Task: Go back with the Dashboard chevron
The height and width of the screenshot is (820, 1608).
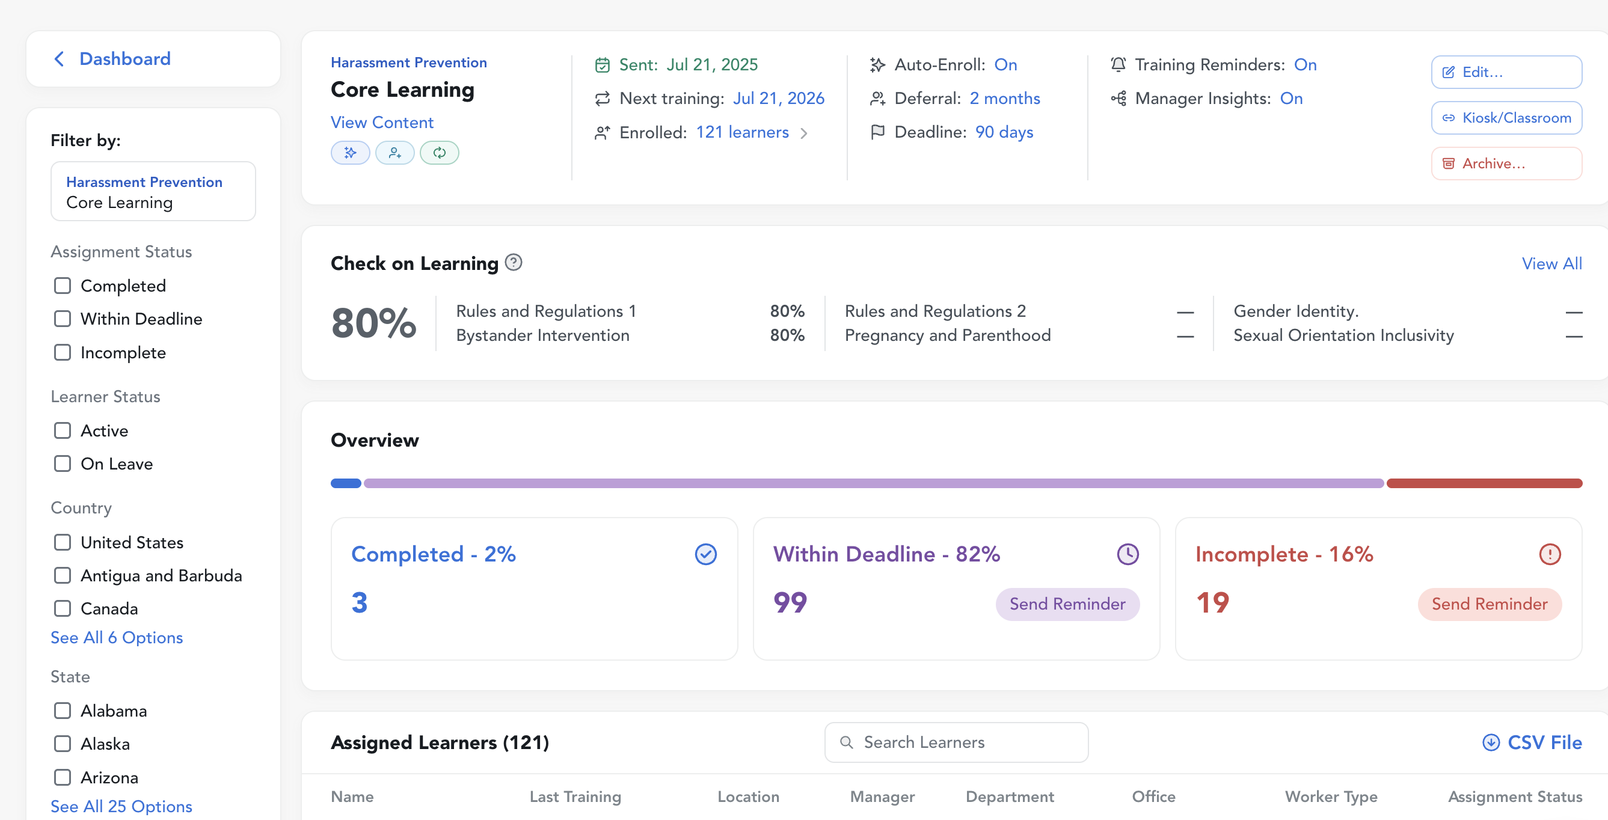Action: click(x=60, y=59)
